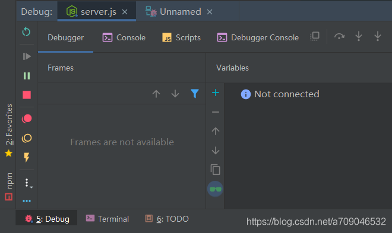This screenshot has width=392, height=233.
Task: Show more actions via blue ellipsis
Action: tap(27, 201)
